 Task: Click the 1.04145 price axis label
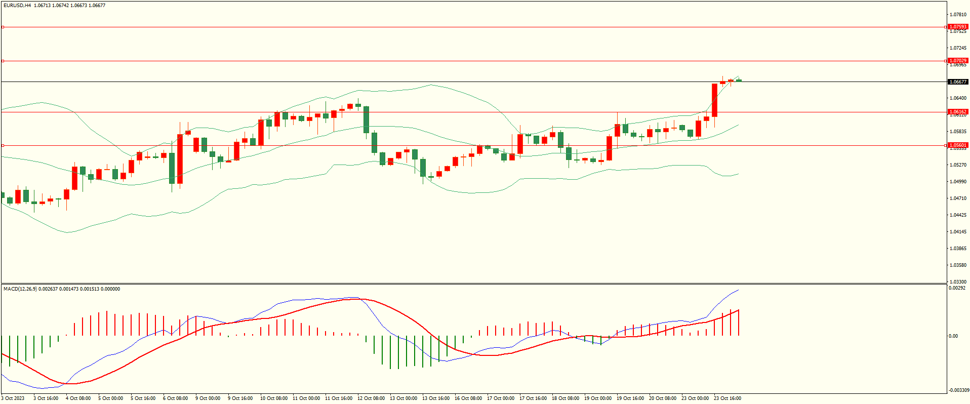click(958, 232)
